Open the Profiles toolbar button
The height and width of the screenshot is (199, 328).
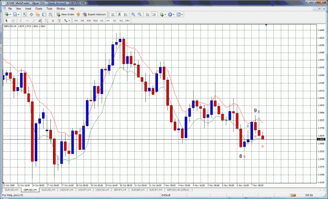tap(15, 14)
